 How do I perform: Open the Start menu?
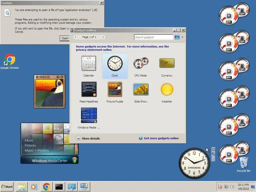point(7,186)
